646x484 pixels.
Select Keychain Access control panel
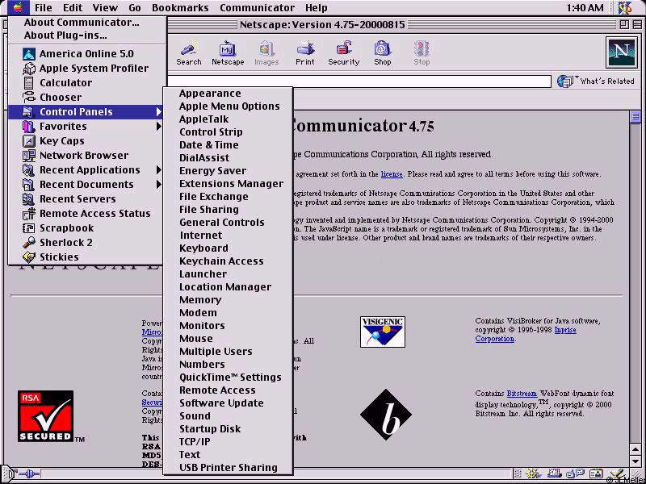tap(228, 261)
